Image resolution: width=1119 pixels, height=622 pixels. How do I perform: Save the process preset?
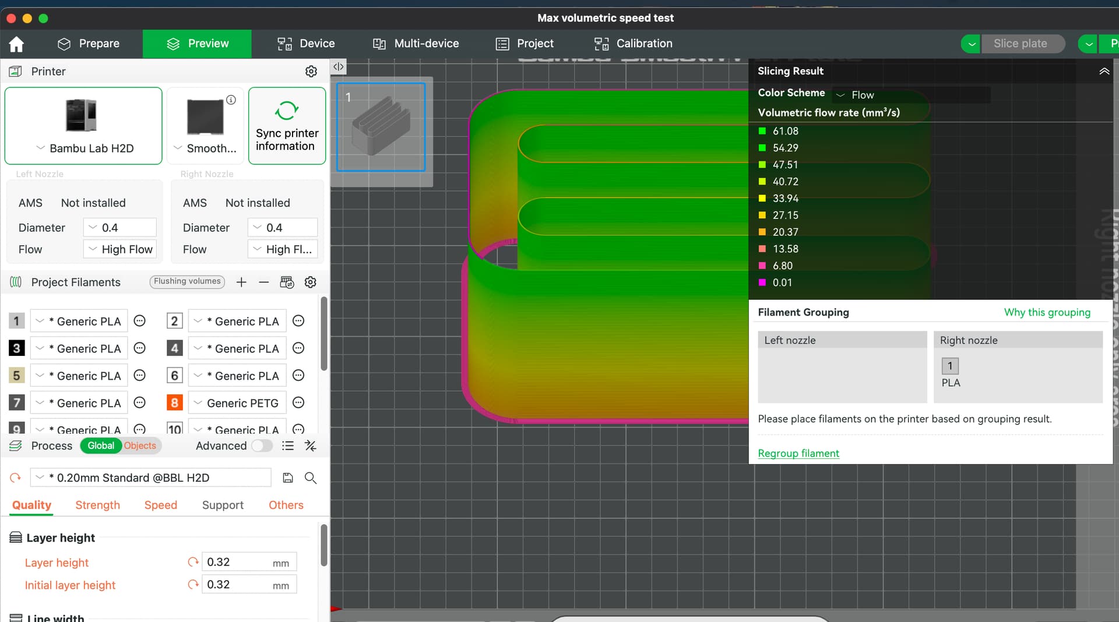click(x=288, y=478)
